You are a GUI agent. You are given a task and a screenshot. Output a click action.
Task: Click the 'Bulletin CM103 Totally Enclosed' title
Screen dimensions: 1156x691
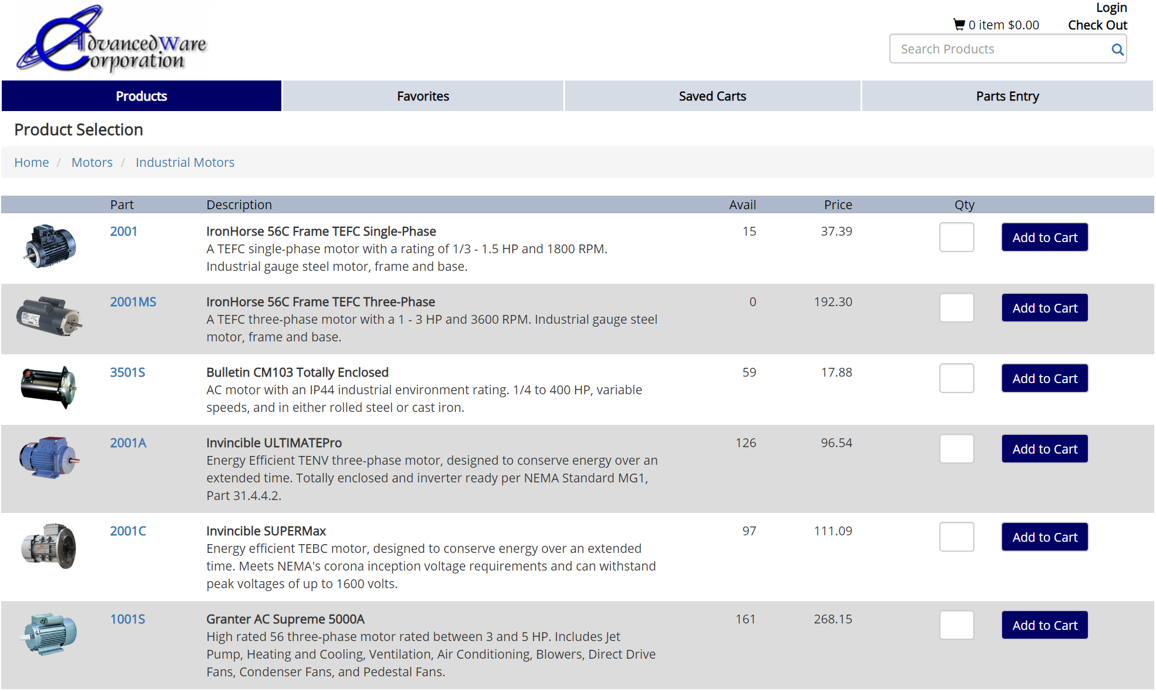297,373
